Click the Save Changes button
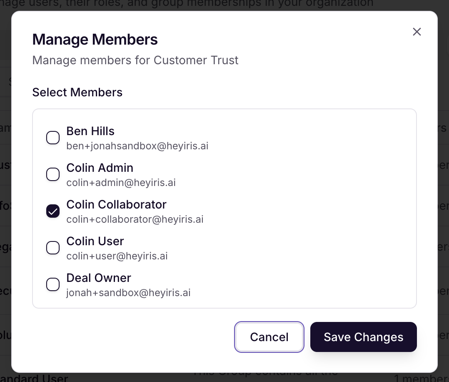449x382 pixels. click(363, 337)
